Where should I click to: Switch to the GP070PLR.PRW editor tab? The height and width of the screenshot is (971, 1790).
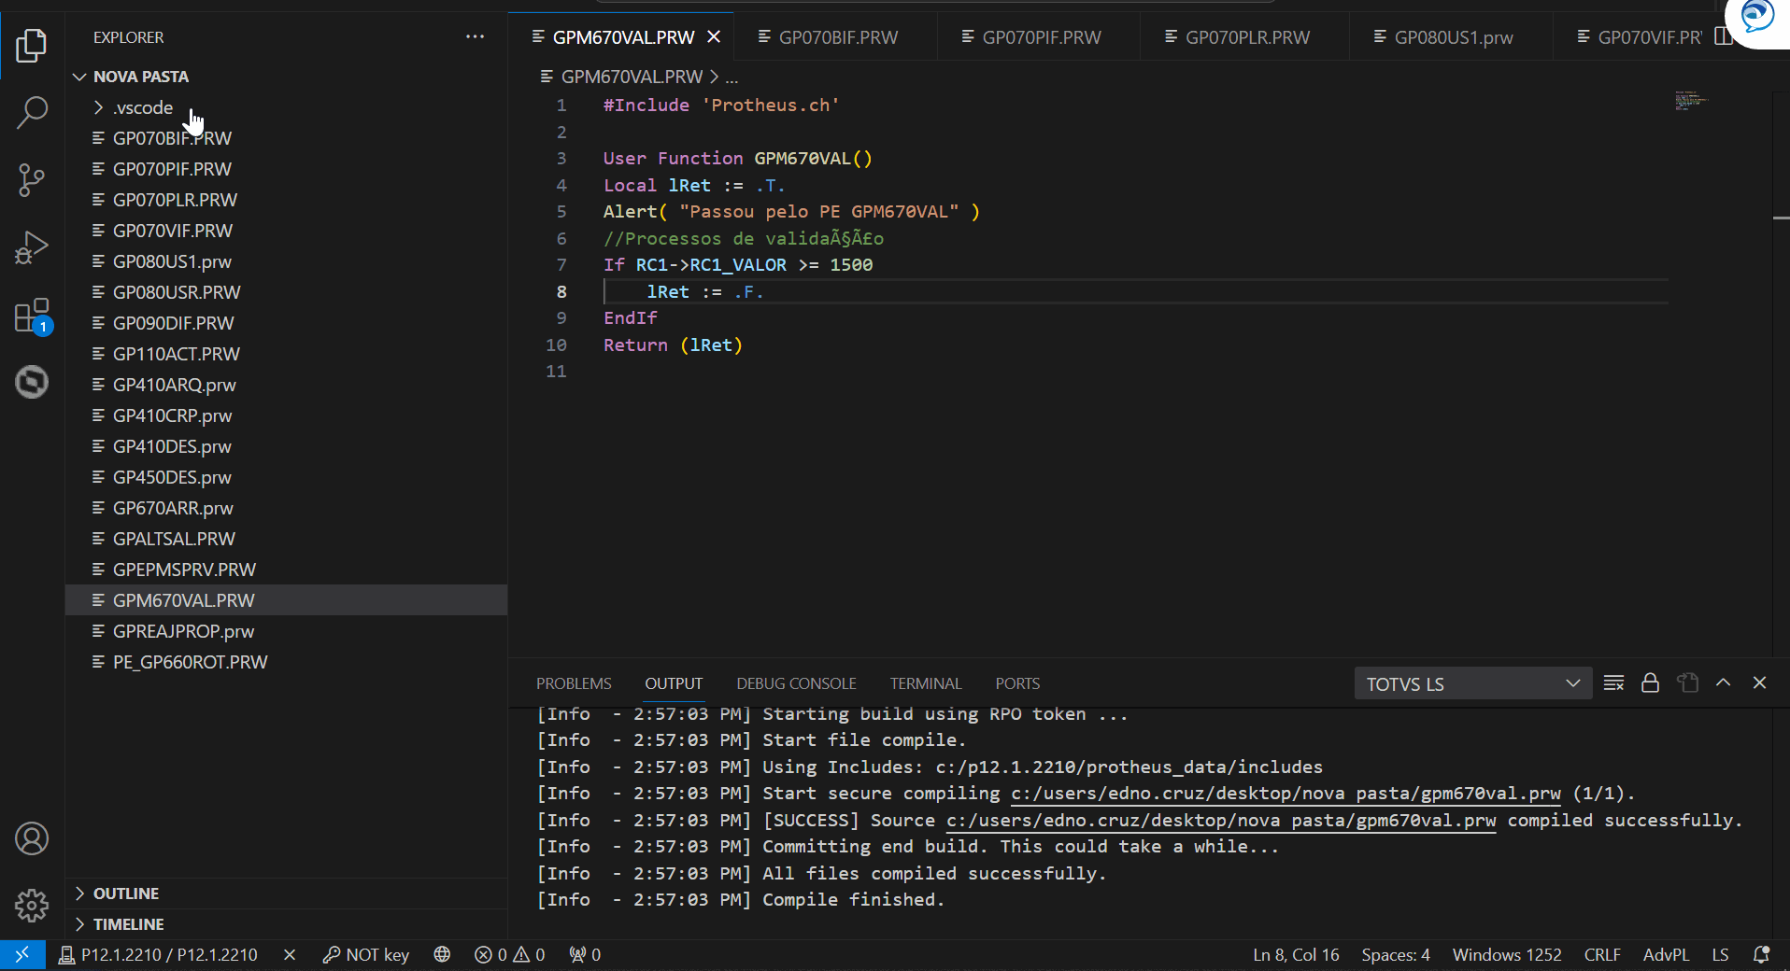point(1246,37)
